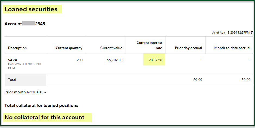Click the Current quantity column header
Image resolution: width=255 pixels, height=128 pixels.
pos(69,48)
